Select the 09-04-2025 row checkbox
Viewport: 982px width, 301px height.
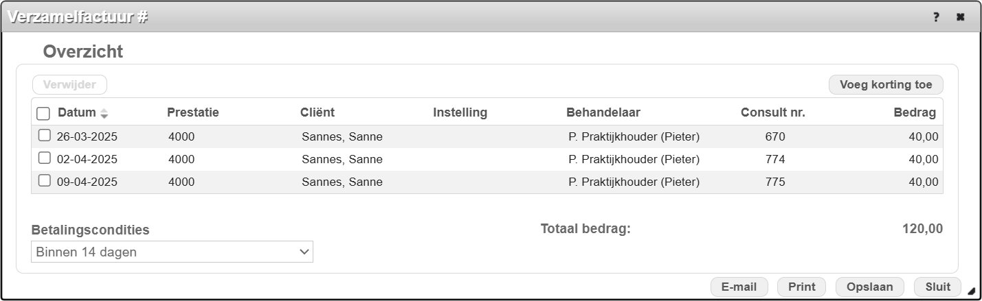(44, 181)
